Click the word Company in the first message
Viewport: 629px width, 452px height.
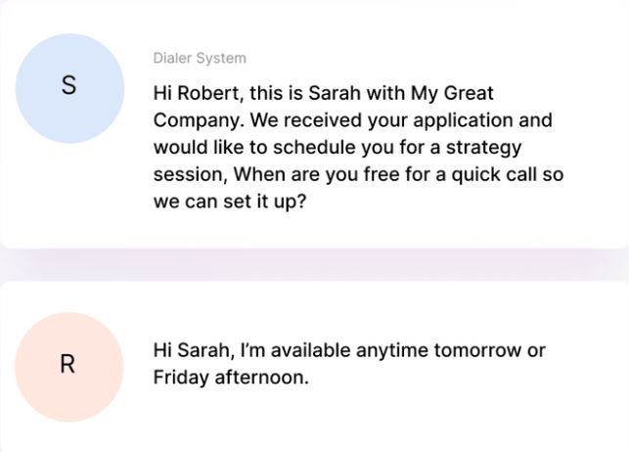point(199,120)
